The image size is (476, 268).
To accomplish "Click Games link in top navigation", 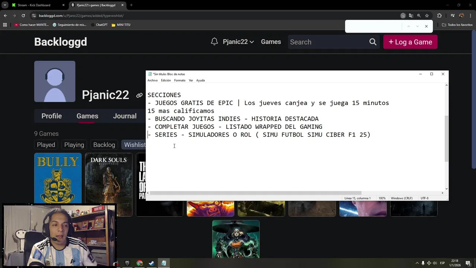I will click(271, 42).
